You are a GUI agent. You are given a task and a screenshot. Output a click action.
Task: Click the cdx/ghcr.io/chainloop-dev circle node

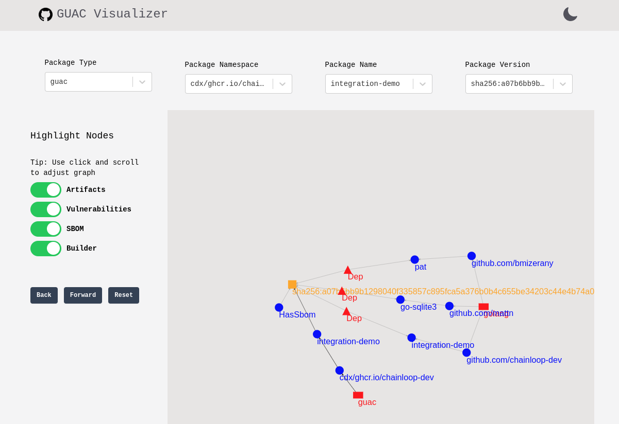point(339,370)
